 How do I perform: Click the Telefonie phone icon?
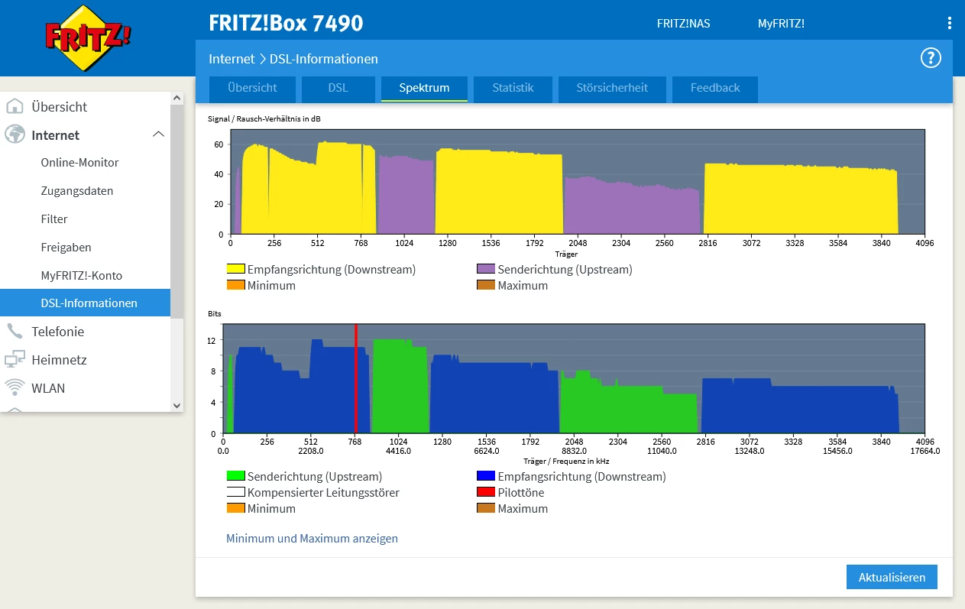[x=15, y=332]
